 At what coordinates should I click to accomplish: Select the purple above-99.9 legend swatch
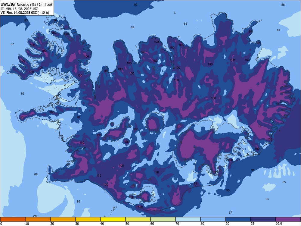[288, 219]
